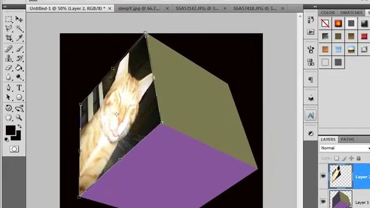Switch to the Paths panel tab
The width and height of the screenshot is (370, 208).
[x=347, y=139]
